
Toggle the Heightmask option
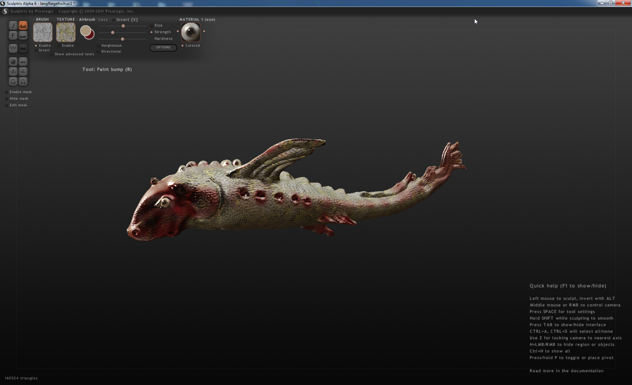(98, 46)
